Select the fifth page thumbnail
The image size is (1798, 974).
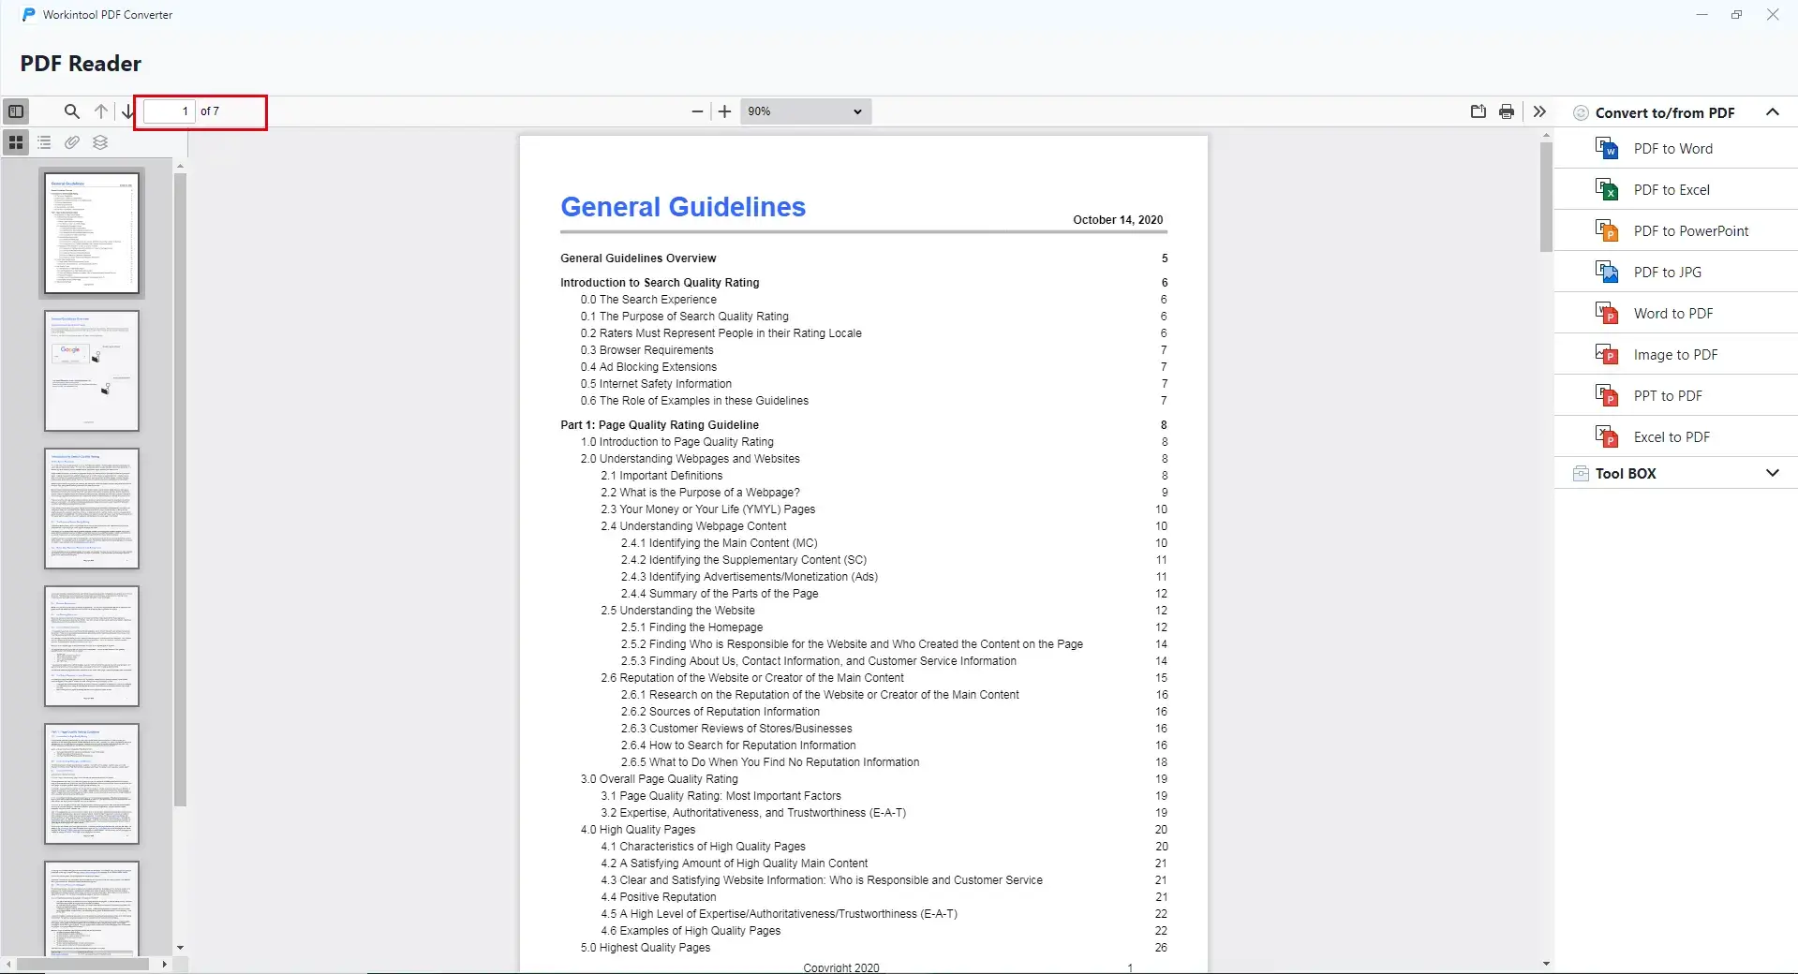92,784
